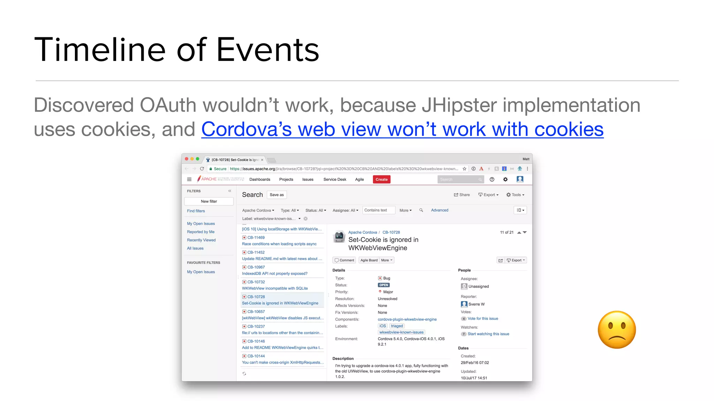This screenshot has height=401, width=714.
Task: Refresh the issue list results
Action: coord(244,374)
